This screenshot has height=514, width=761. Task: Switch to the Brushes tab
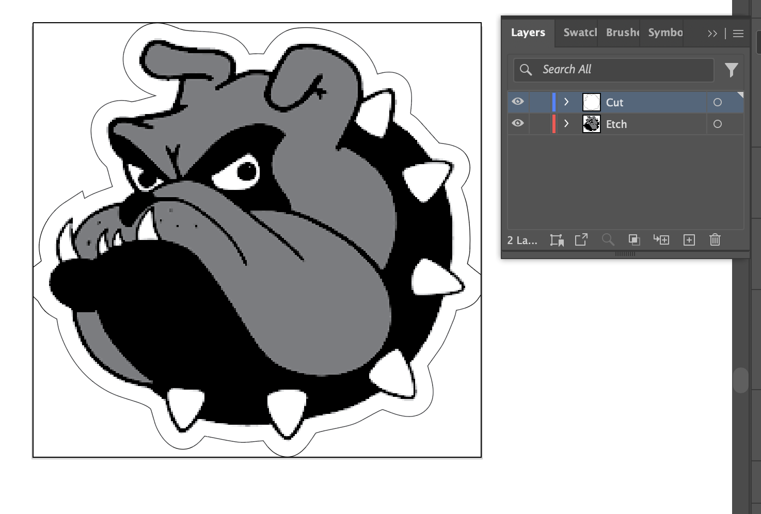(x=621, y=33)
